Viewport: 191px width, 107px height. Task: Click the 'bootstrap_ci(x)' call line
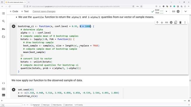28,96
